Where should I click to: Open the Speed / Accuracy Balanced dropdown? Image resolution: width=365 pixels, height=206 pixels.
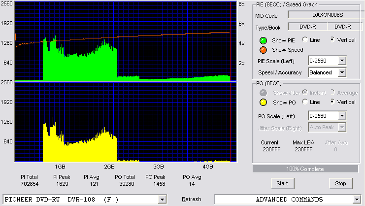click(342, 72)
